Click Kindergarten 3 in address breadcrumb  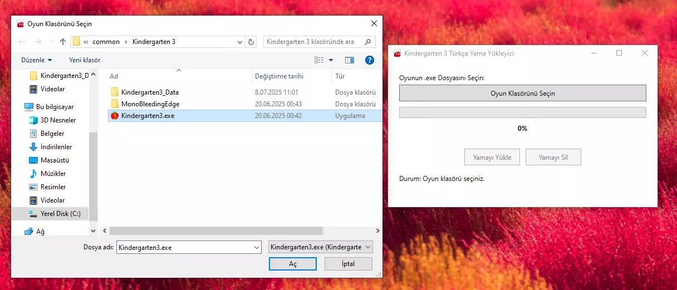(154, 42)
